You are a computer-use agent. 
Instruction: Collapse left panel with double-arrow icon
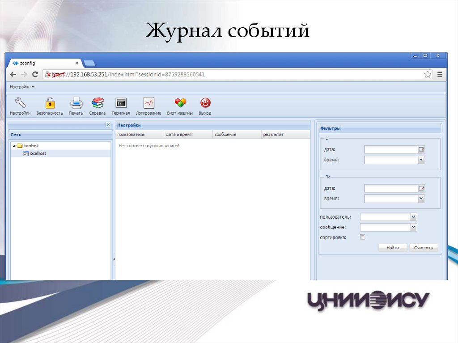pyautogui.click(x=108, y=125)
